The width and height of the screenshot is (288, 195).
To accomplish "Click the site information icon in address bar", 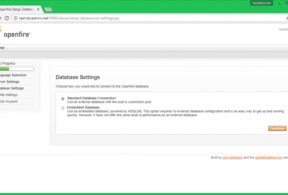I will pyautogui.click(x=15, y=18).
